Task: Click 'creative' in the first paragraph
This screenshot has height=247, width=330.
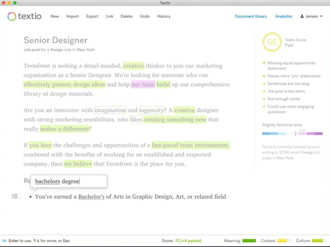Action: click(x=133, y=66)
